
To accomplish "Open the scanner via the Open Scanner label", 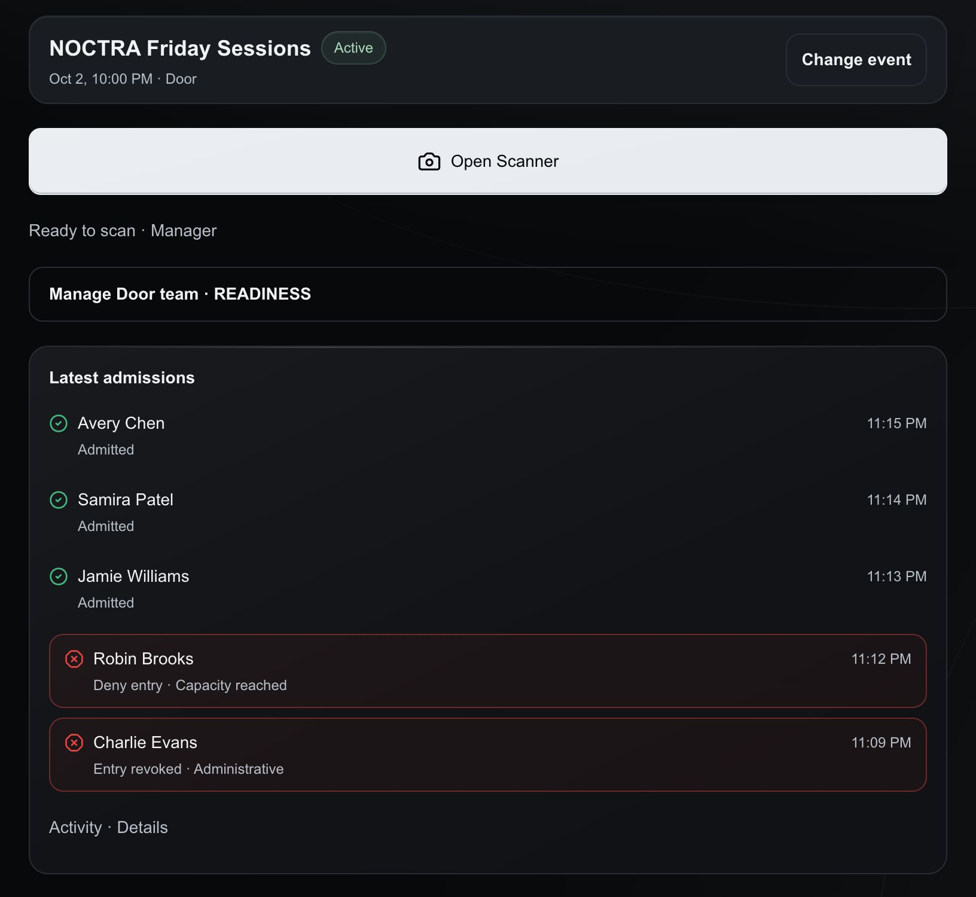I will [505, 161].
